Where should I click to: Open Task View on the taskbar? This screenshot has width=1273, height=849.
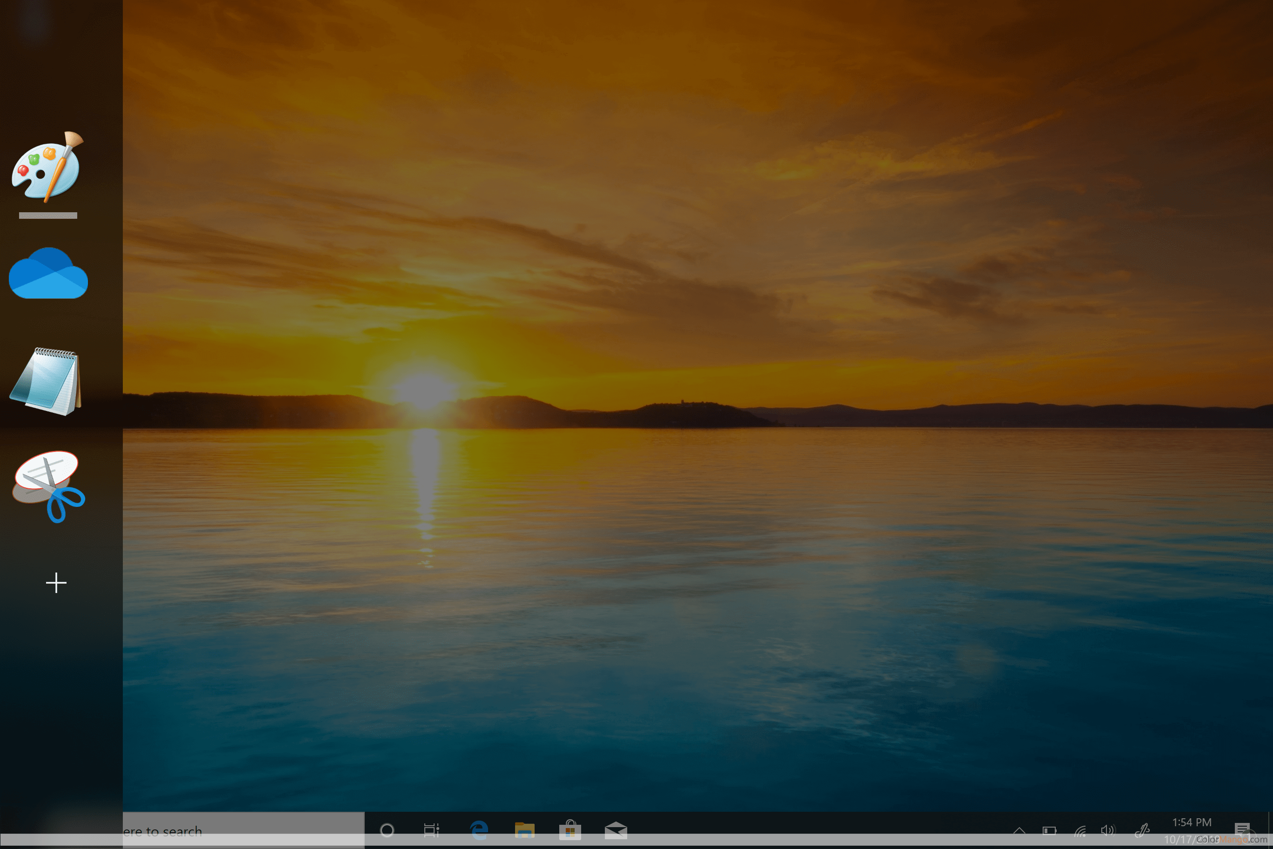[x=431, y=829]
